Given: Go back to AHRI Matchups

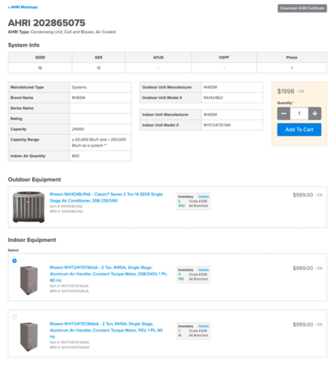Looking at the screenshot, I should pyautogui.click(x=23, y=7).
